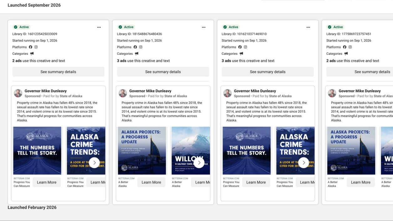Click Facebook platform icon in ad 1815488676480436
The height and width of the screenshot is (221, 393).
point(135,47)
